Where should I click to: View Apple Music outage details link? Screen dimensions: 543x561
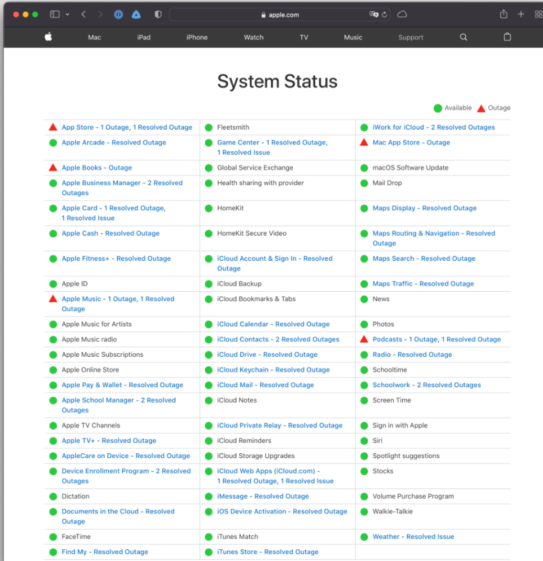(118, 304)
